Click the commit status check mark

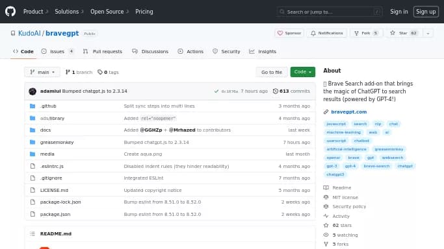[x=216, y=91]
